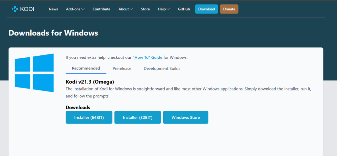Switch to the Prerelease tab
The image size is (337, 156).
122,68
